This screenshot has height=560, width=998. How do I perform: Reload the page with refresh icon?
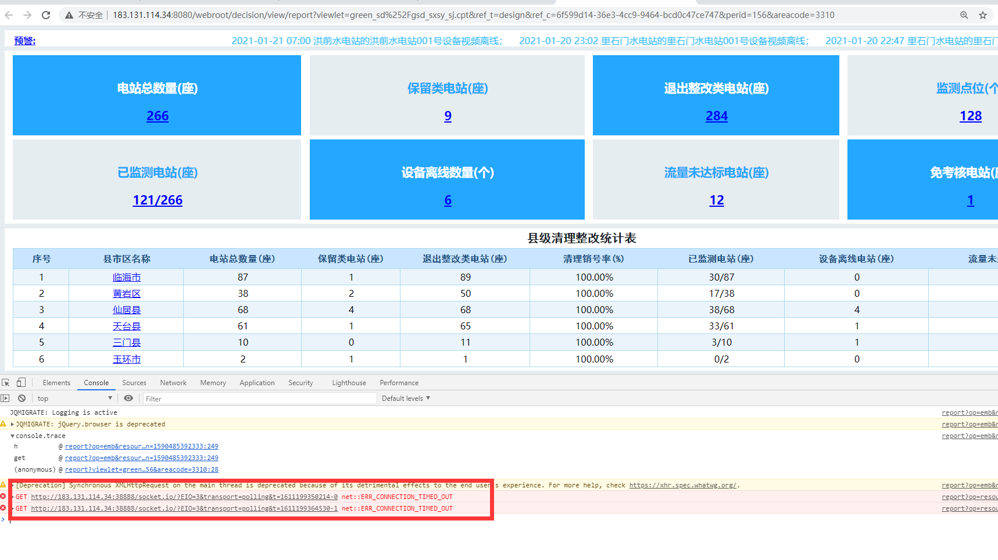pos(46,15)
